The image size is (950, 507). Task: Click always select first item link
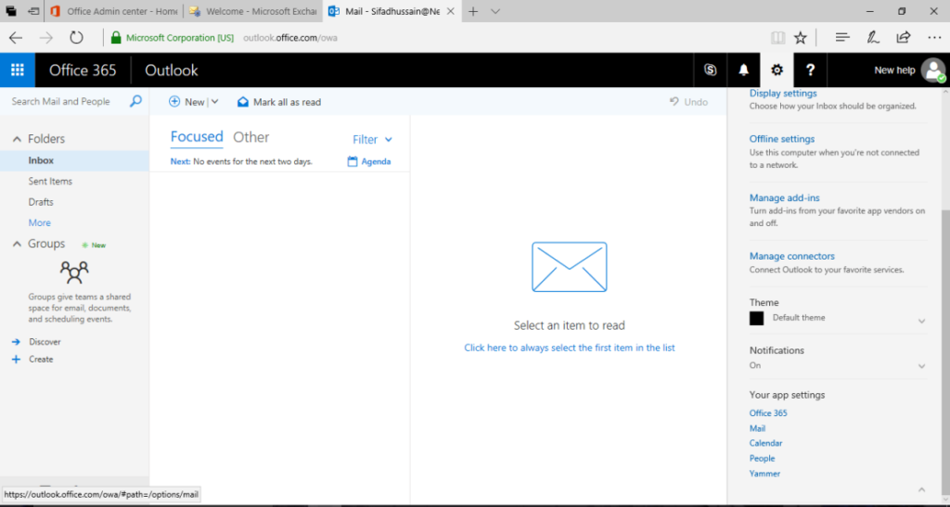pyautogui.click(x=570, y=348)
